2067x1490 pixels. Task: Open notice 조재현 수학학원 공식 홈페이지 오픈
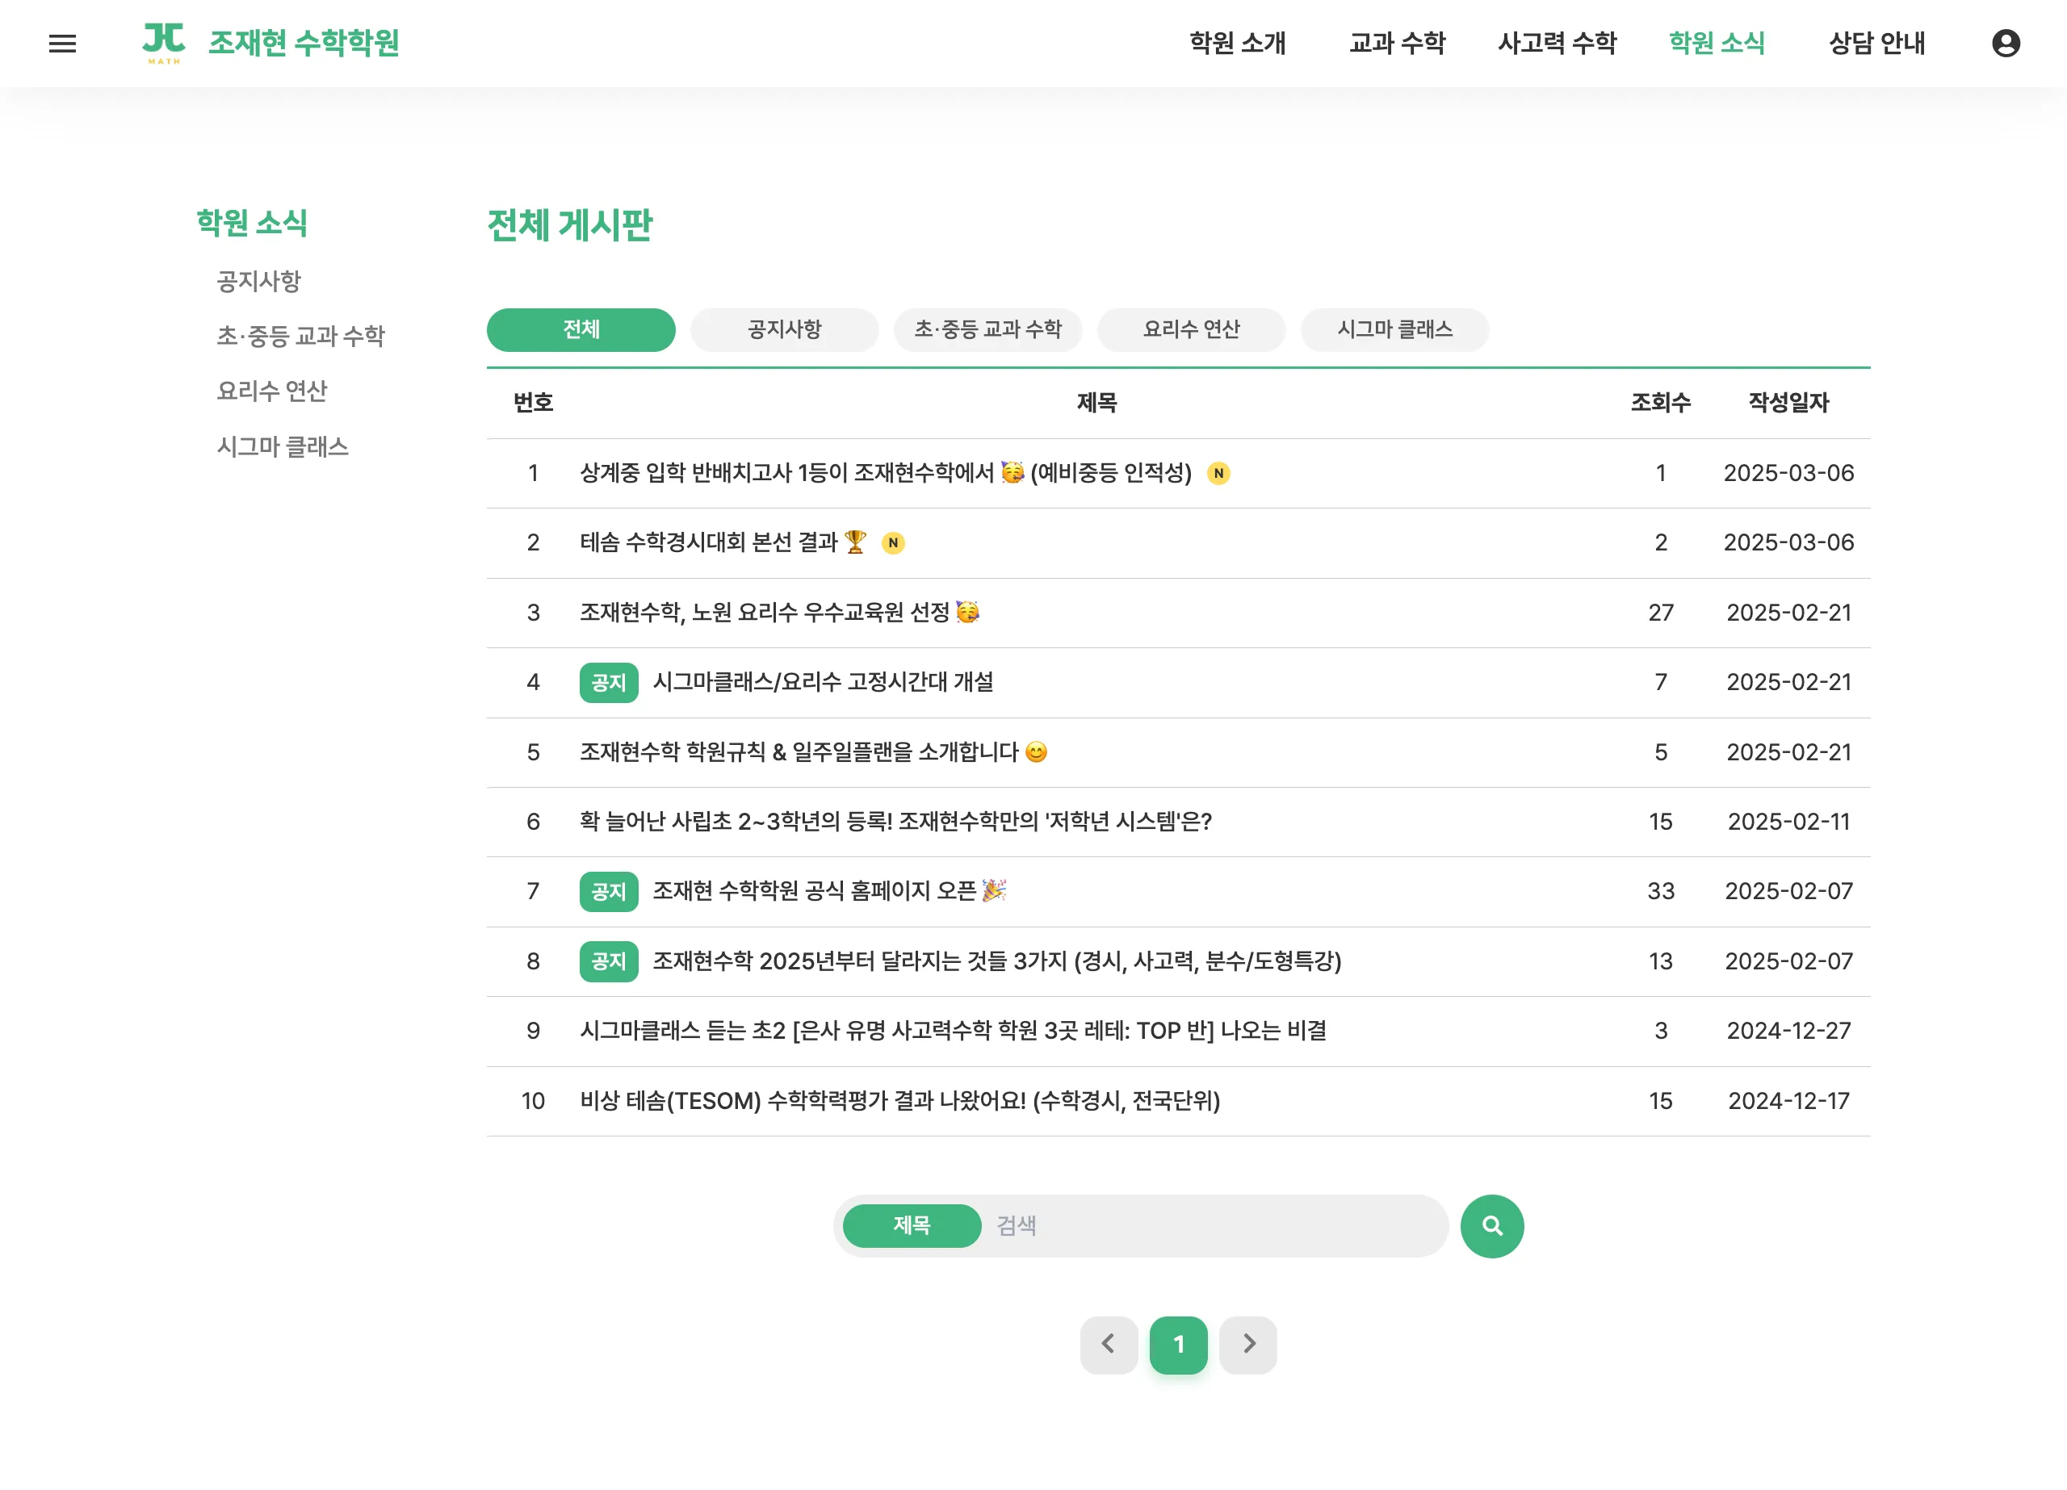pyautogui.click(x=829, y=890)
